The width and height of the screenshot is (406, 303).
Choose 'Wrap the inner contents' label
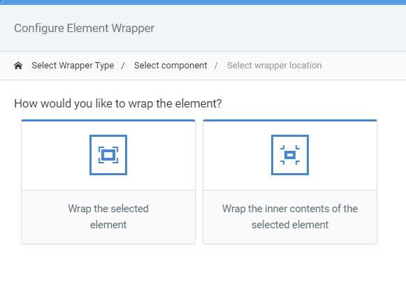290,216
